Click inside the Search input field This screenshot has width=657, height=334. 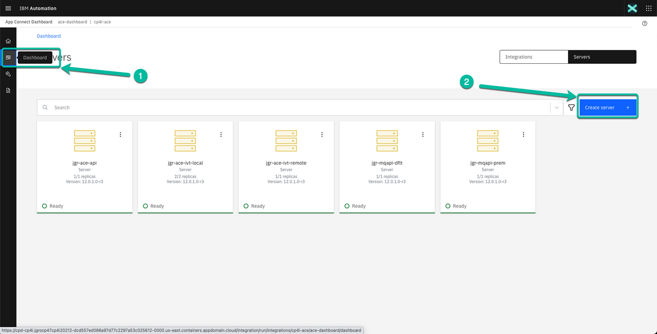[171, 107]
